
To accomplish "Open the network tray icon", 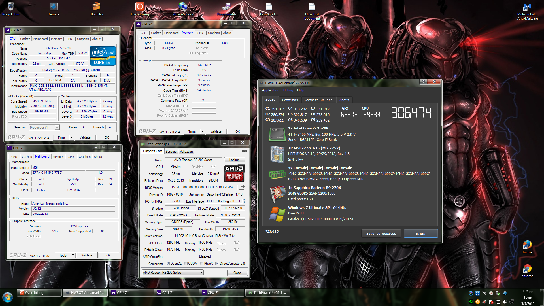I will pos(498,302).
